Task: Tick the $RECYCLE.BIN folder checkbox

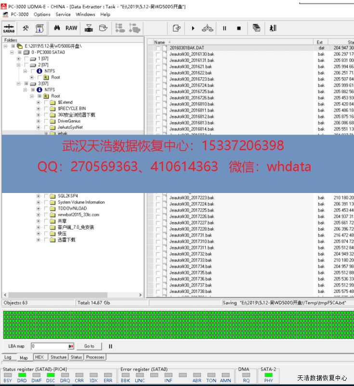Action: 46,109
